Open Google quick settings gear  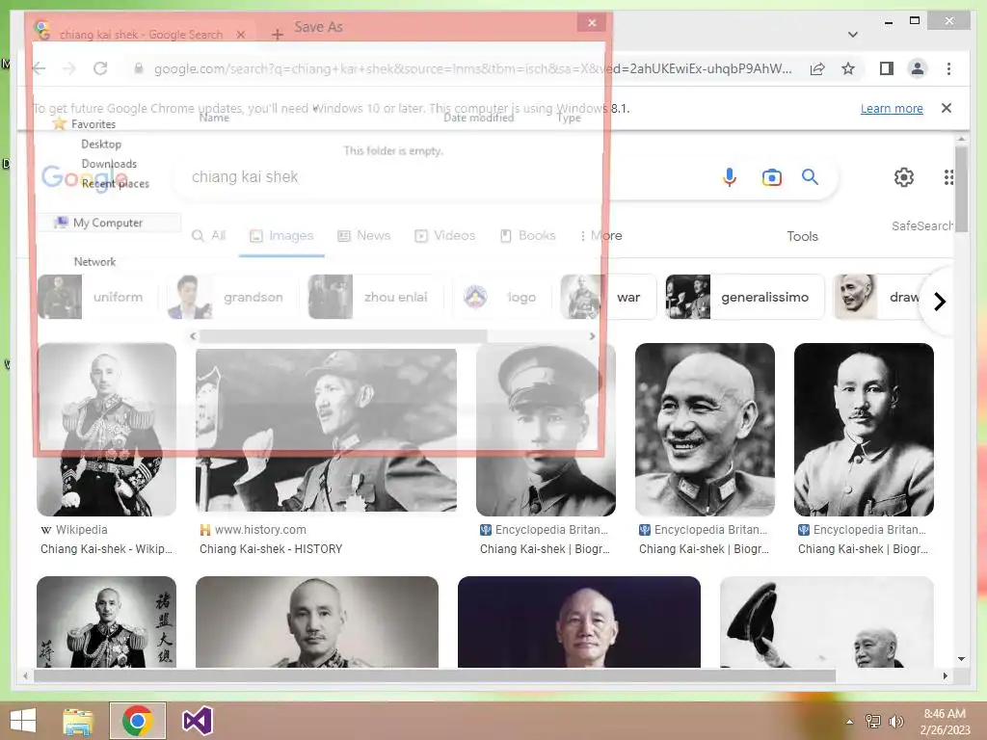click(x=904, y=177)
